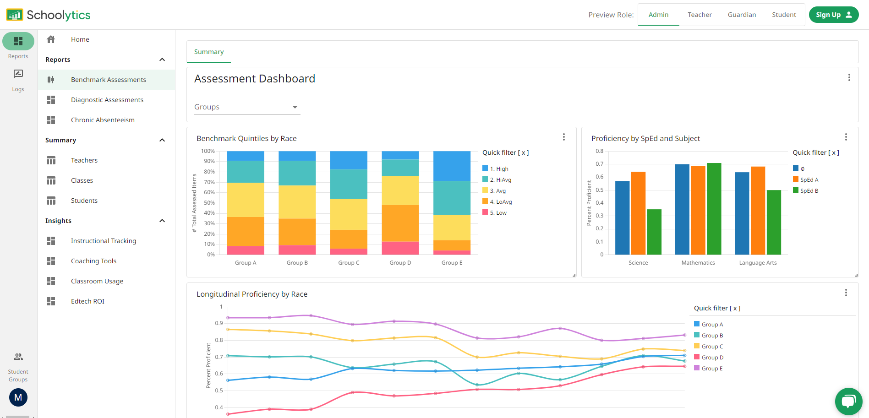Collapse the Insights section
869x418 pixels.
tap(162, 220)
